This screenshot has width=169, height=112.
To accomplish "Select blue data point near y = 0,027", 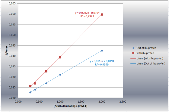I will click(46, 83).
